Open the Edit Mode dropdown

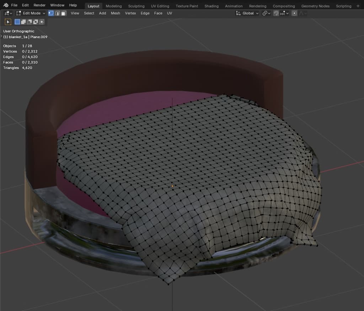(31, 13)
